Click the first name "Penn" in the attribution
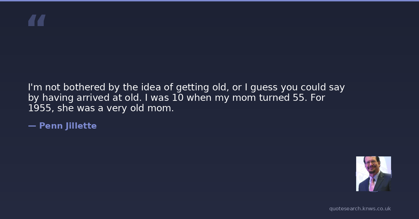The height and width of the screenshot is (219, 419). (51, 126)
